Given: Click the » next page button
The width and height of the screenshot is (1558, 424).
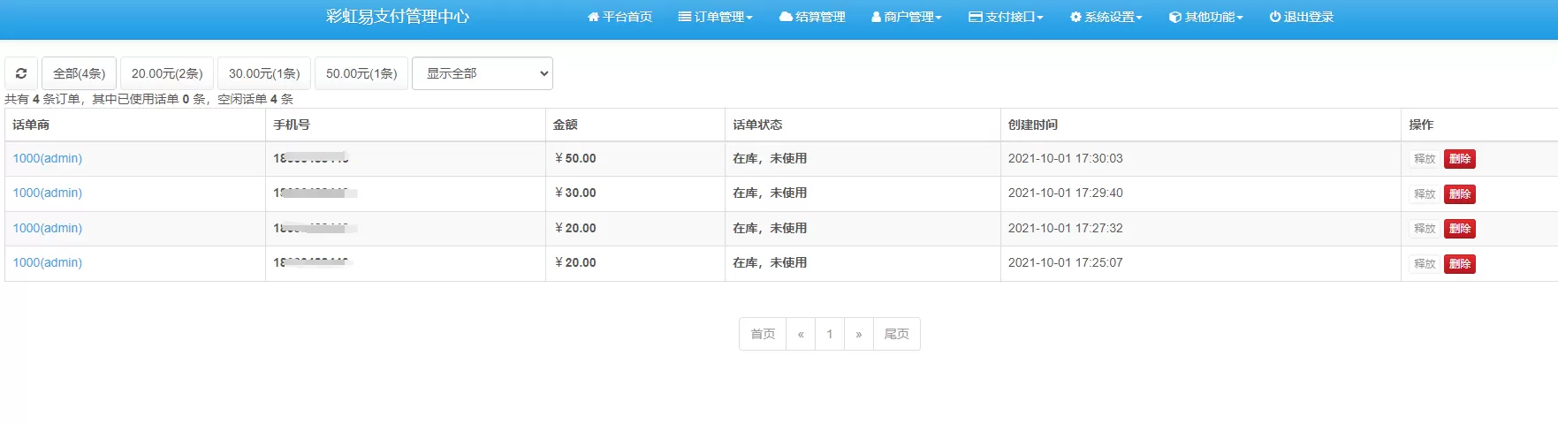Looking at the screenshot, I should coord(858,334).
